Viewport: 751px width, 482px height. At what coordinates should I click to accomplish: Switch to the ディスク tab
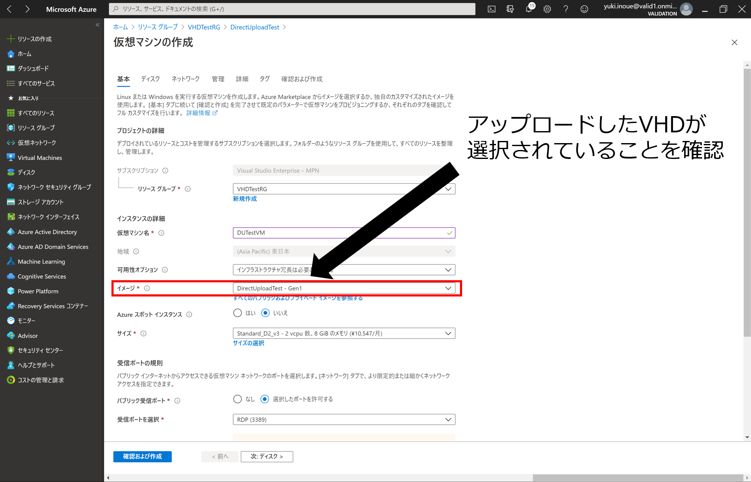tap(150, 79)
